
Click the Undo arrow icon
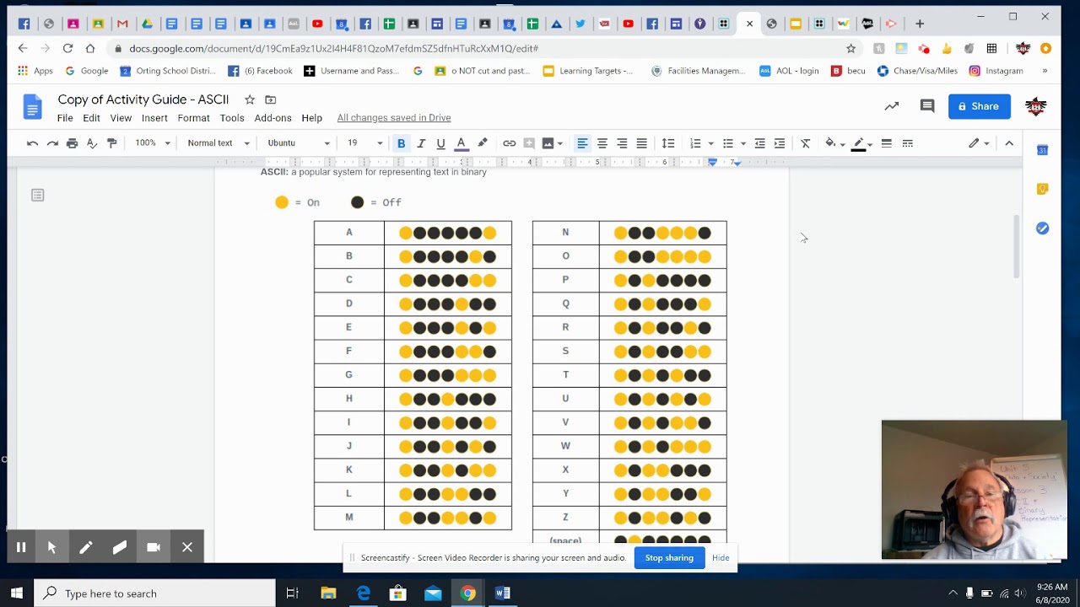pos(32,143)
